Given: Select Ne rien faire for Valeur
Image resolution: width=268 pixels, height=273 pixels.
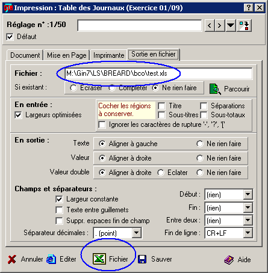Looking at the screenshot, I should [x=200, y=158].
